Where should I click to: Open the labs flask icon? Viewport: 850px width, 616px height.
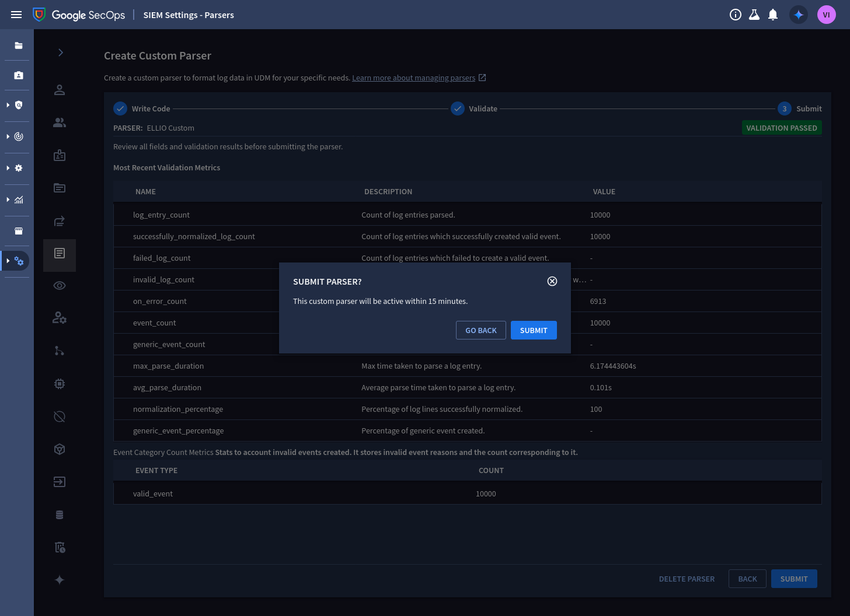[754, 15]
